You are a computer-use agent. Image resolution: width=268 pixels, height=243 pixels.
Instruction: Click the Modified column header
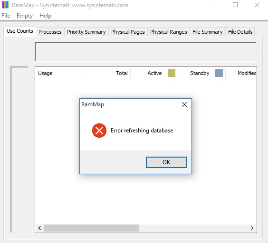tap(241, 73)
